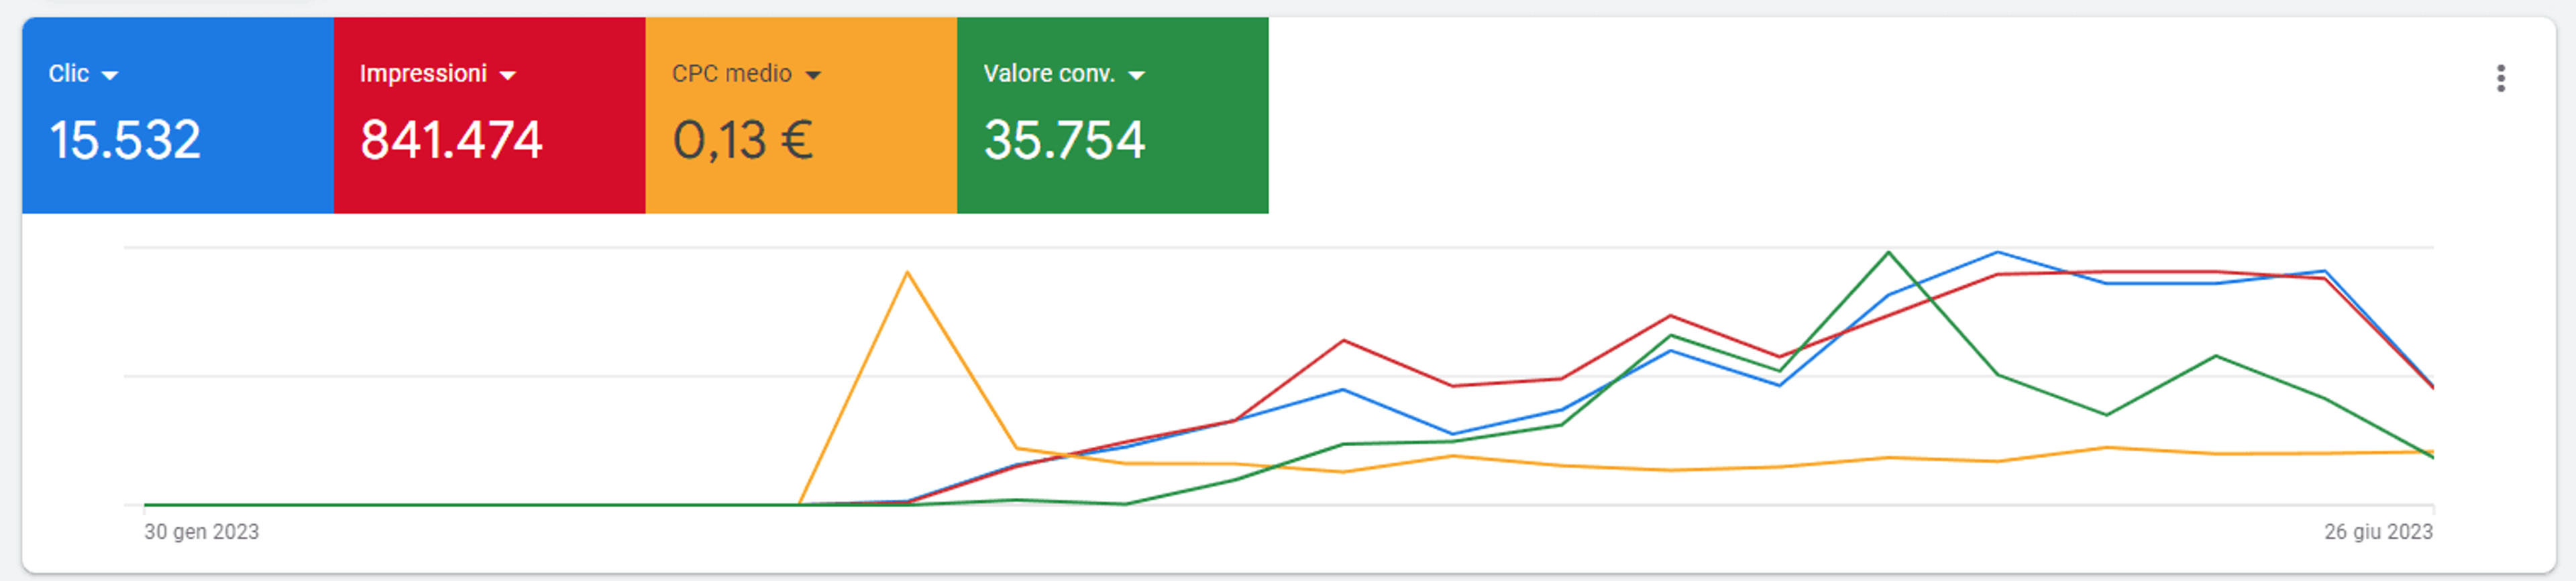Click the Impressioni value 841.474
Screen dimensions: 2576x581
click(451, 140)
